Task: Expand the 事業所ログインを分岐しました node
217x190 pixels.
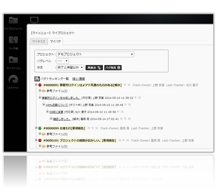Action: (x=40, y=97)
